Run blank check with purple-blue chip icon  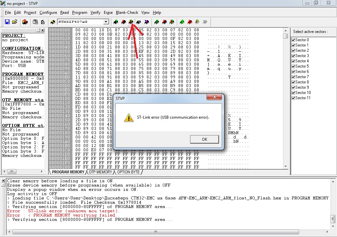pyautogui.click(x=147, y=22)
